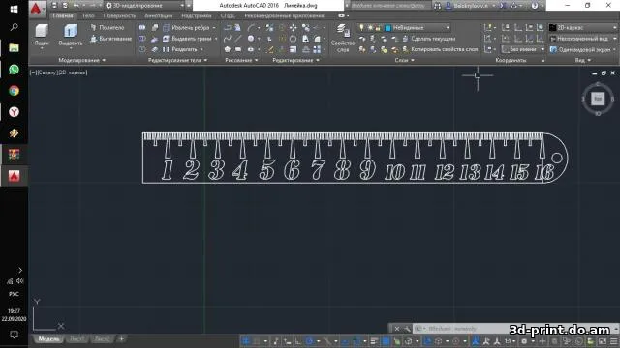
Task: Switch to the СПДС ribbon tab
Action: click(228, 15)
